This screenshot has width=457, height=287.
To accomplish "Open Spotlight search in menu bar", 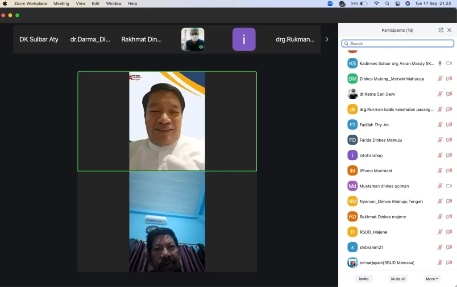I will [x=387, y=4].
